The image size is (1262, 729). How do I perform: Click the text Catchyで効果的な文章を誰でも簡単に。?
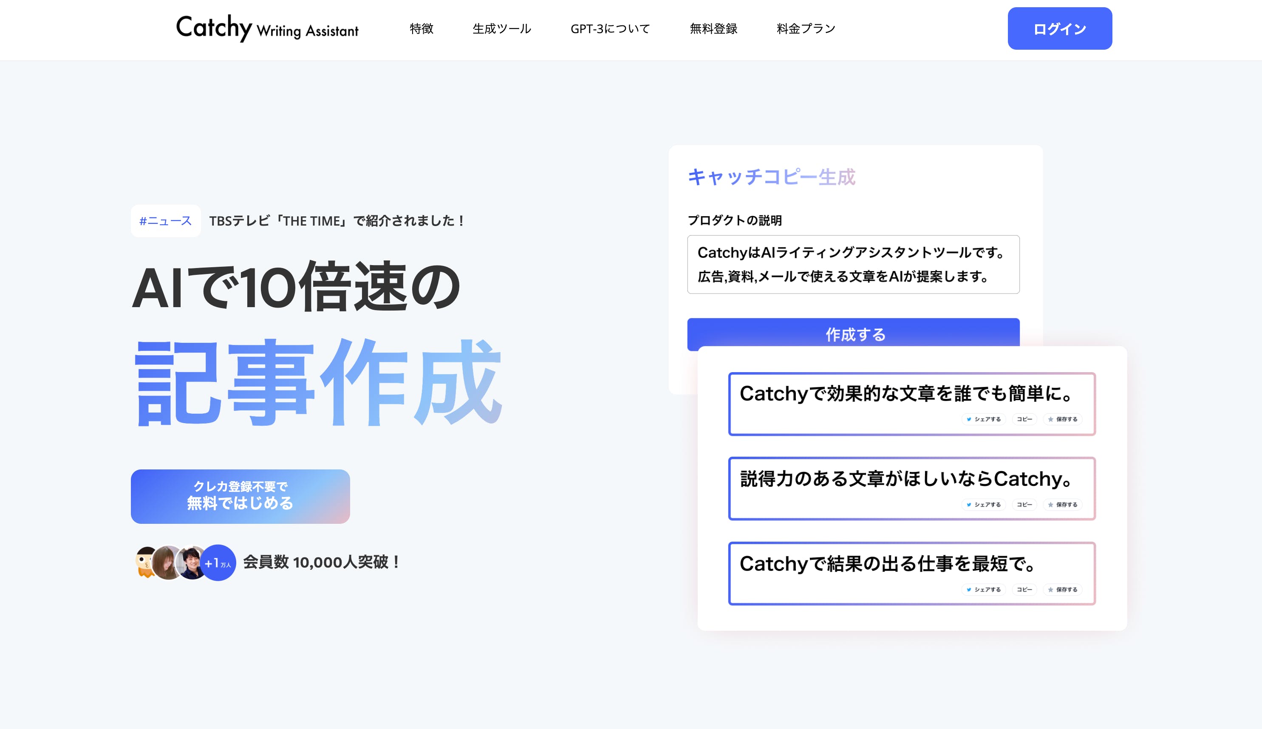click(906, 393)
